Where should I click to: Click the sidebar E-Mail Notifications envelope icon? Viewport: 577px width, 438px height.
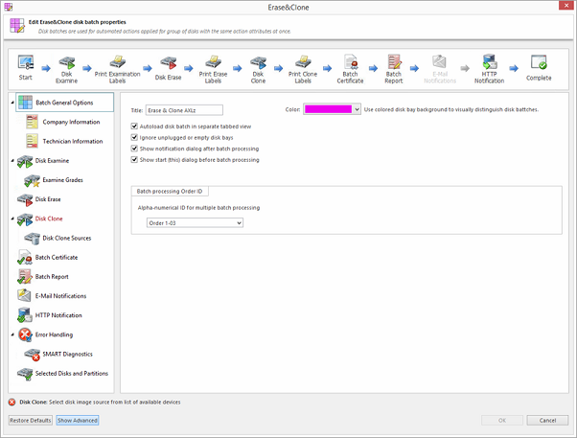[25, 296]
